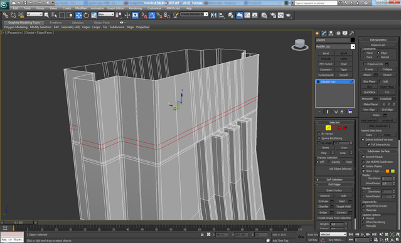Screen dimensions: 401x243
Task: Activate the Select and Move tool
Action: [78, 15]
